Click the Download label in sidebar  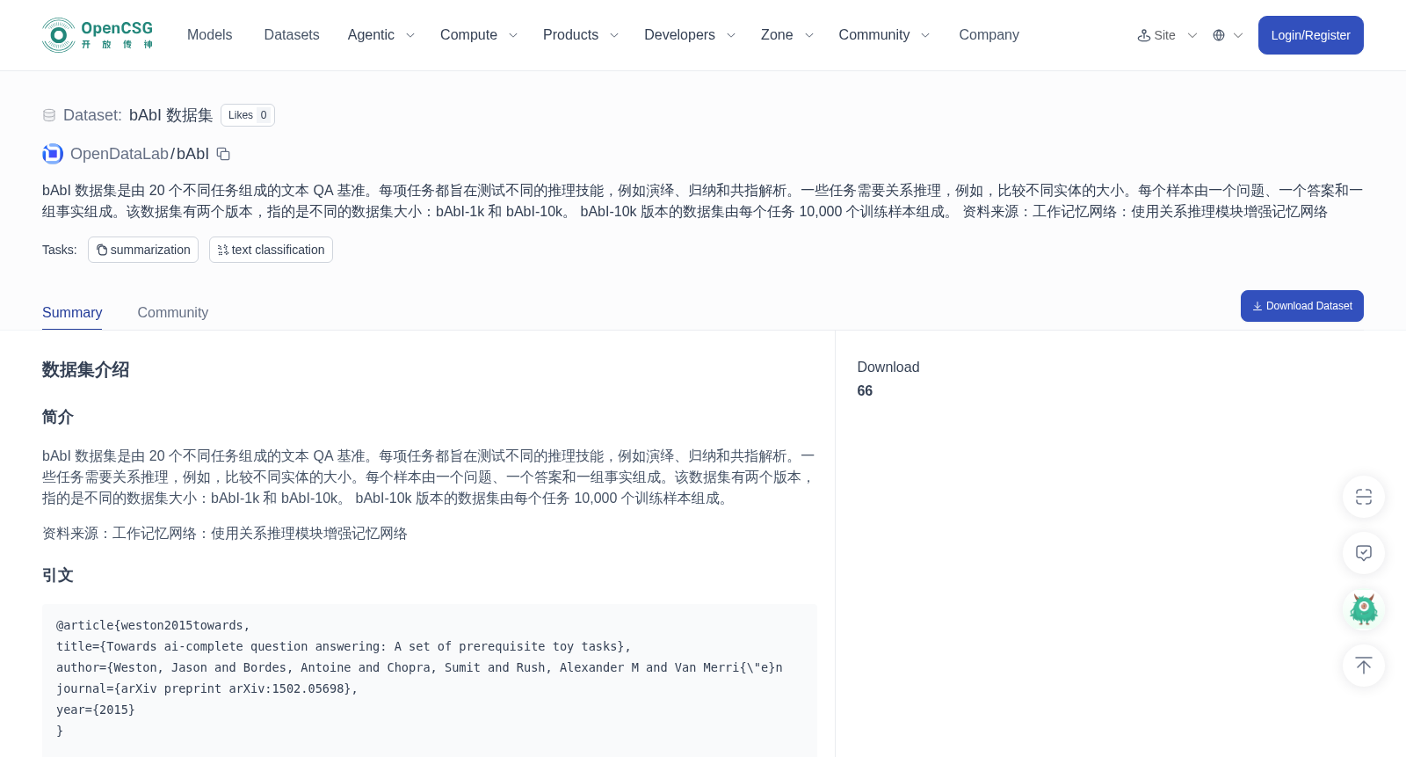[888, 368]
